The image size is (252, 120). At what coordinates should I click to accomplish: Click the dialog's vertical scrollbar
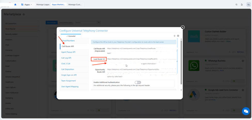coord(181,62)
